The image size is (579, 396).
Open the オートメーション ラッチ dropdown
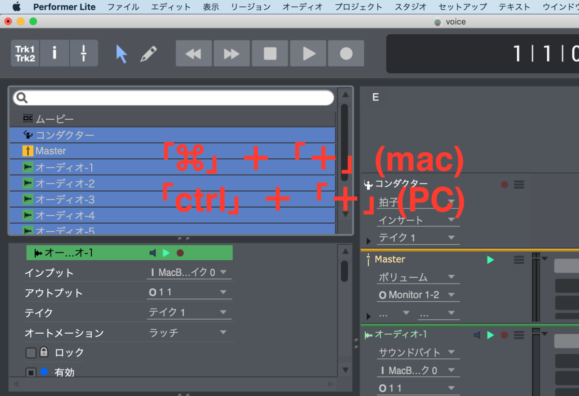189,332
